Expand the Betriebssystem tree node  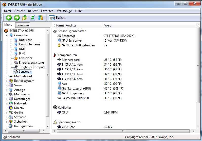tap(6, 81)
